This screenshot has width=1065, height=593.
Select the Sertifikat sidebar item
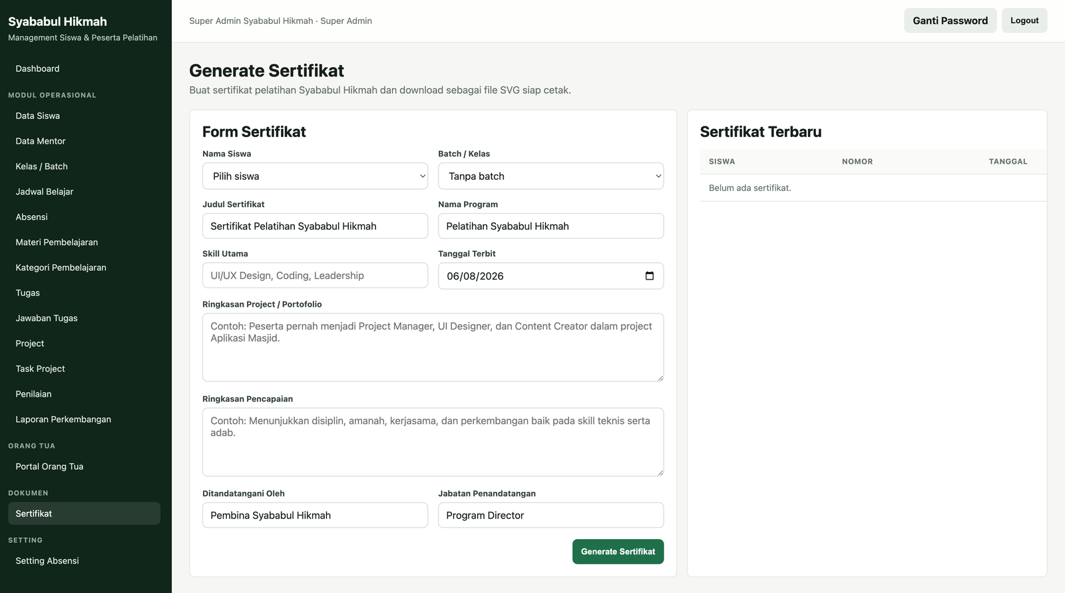[x=84, y=514]
